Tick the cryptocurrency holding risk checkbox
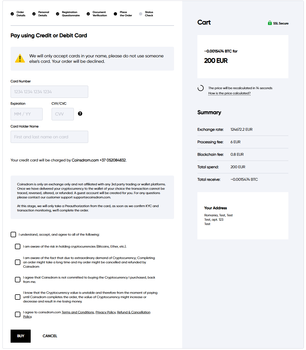Viewport: 306px width, 350px height. [18, 246]
